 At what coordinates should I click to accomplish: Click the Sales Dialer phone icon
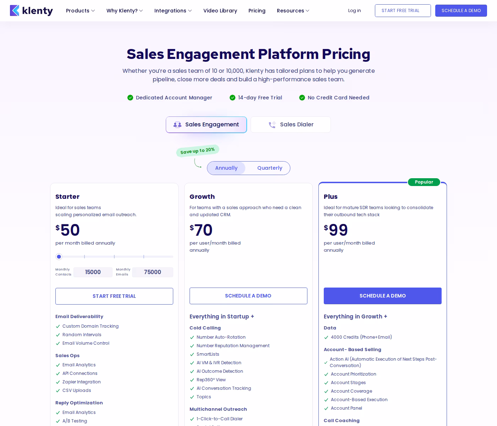coord(272,125)
